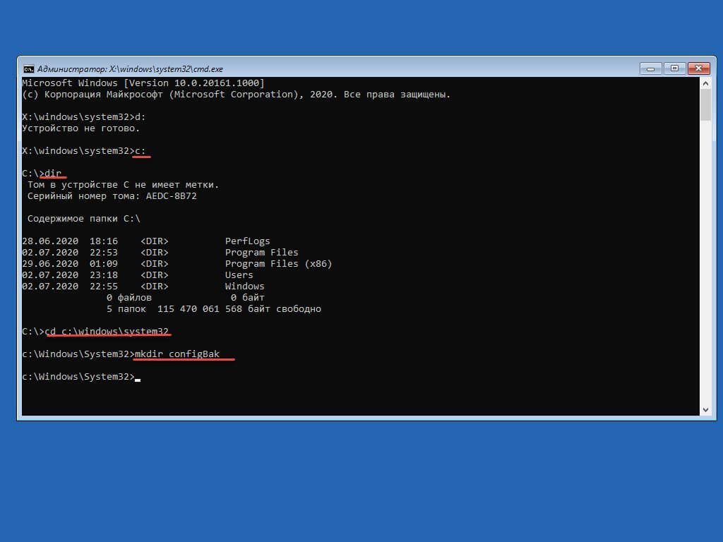Click the serial number 'AEDC-8B72'
The height and width of the screenshot is (542, 723).
tap(171, 196)
